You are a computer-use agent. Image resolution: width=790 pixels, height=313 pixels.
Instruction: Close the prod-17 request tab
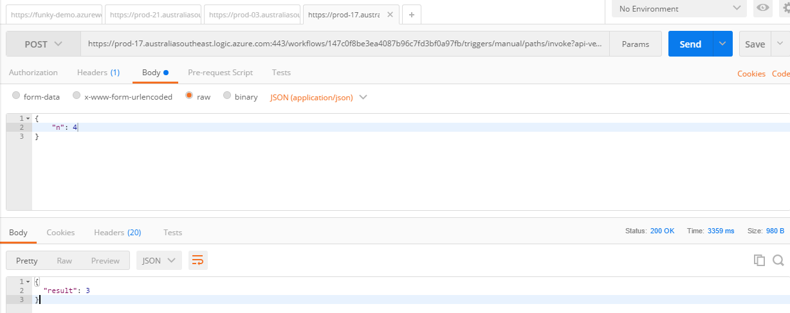(390, 14)
